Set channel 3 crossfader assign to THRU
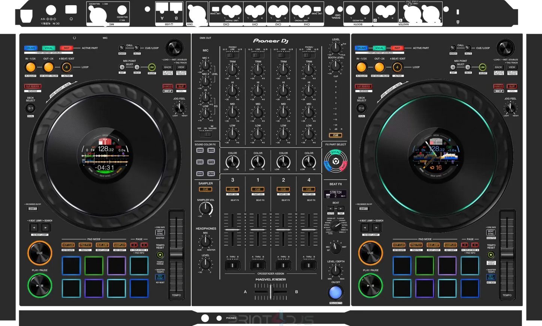The image size is (542, 326). coord(232,265)
